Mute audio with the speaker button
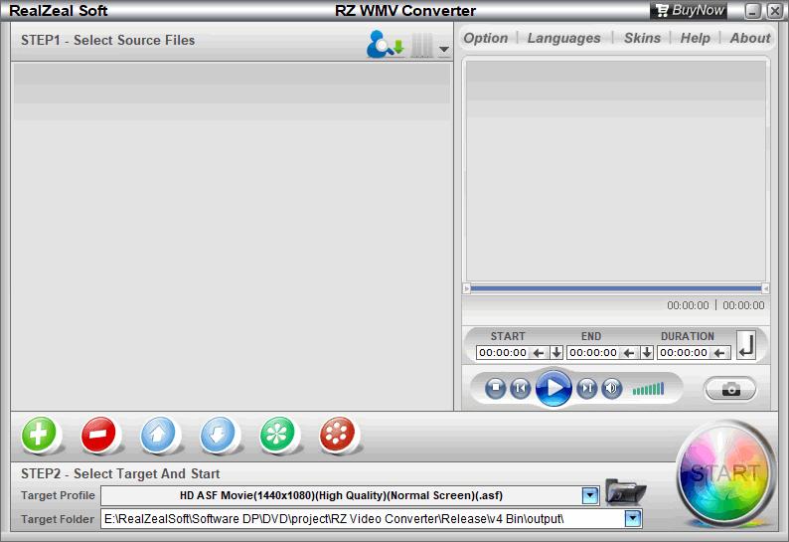This screenshot has height=542, width=789. [x=611, y=388]
